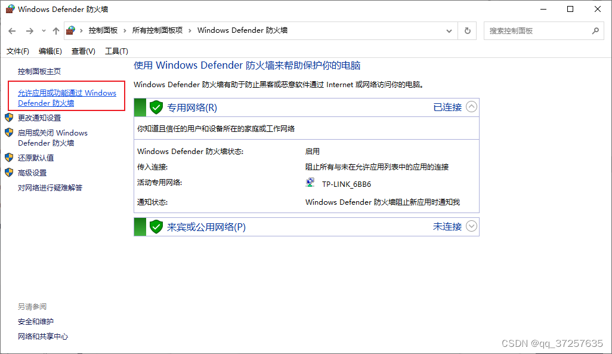Image resolution: width=612 pixels, height=354 pixels.
Task: Click the green shield beside 来宾或公用网络(P)
Action: pyautogui.click(x=156, y=227)
